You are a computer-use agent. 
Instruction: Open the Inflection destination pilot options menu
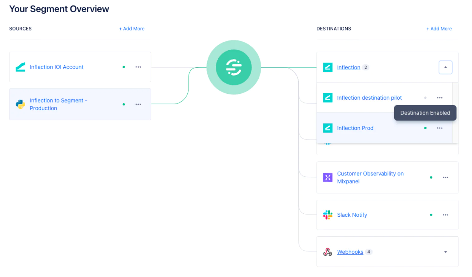tap(439, 98)
